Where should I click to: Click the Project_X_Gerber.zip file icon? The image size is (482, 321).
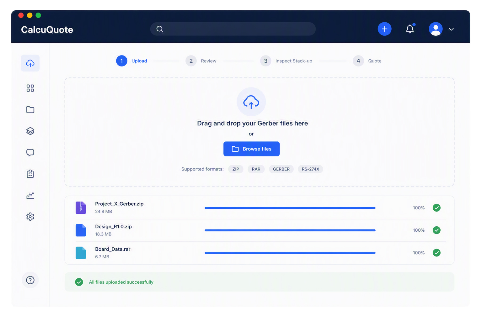coord(81,208)
